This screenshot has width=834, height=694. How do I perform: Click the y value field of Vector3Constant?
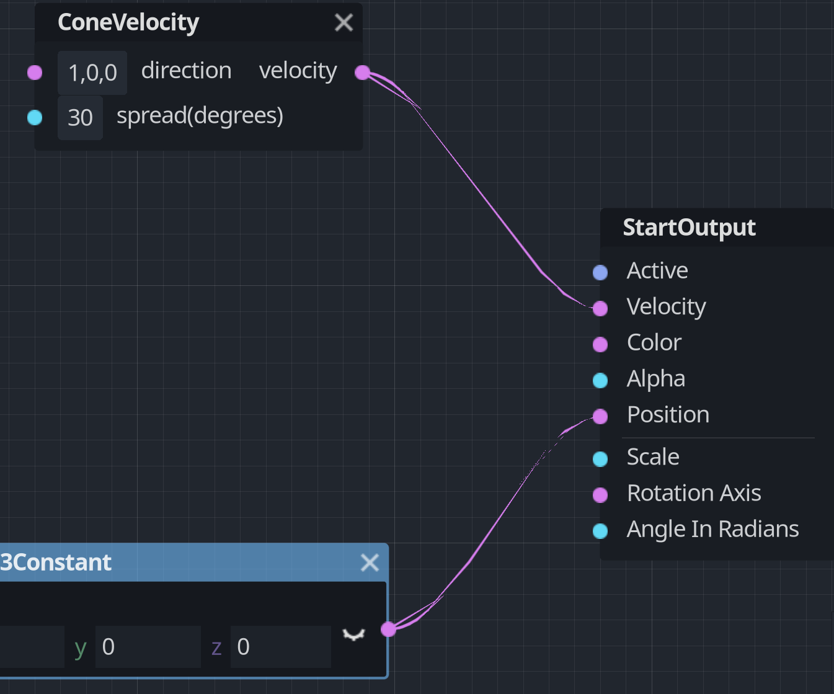148,646
